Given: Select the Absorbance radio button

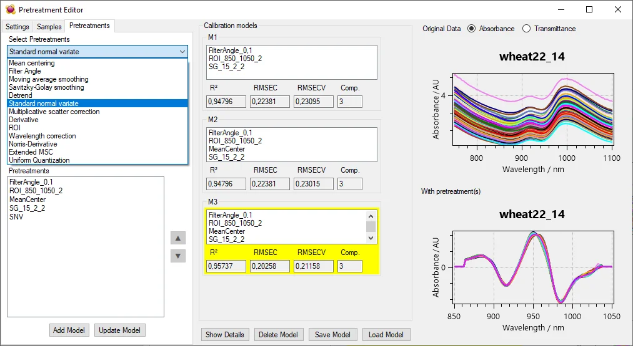Looking at the screenshot, I should point(471,29).
